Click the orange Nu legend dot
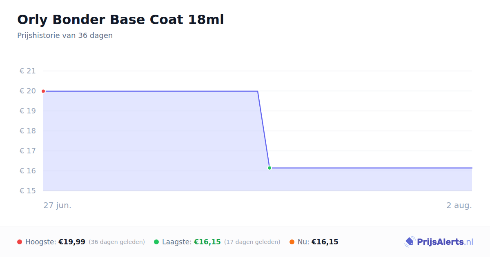The width and height of the screenshot is (490, 257). point(292,242)
